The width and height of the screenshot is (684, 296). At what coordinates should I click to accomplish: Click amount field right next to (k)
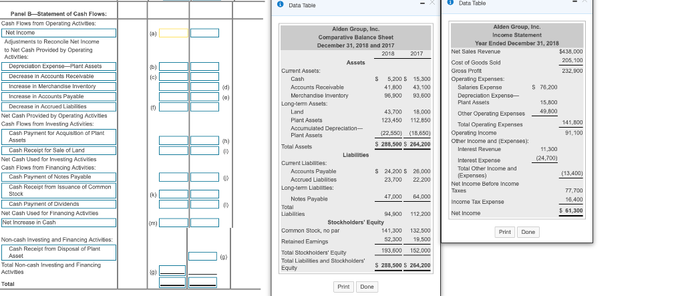tap(174, 194)
